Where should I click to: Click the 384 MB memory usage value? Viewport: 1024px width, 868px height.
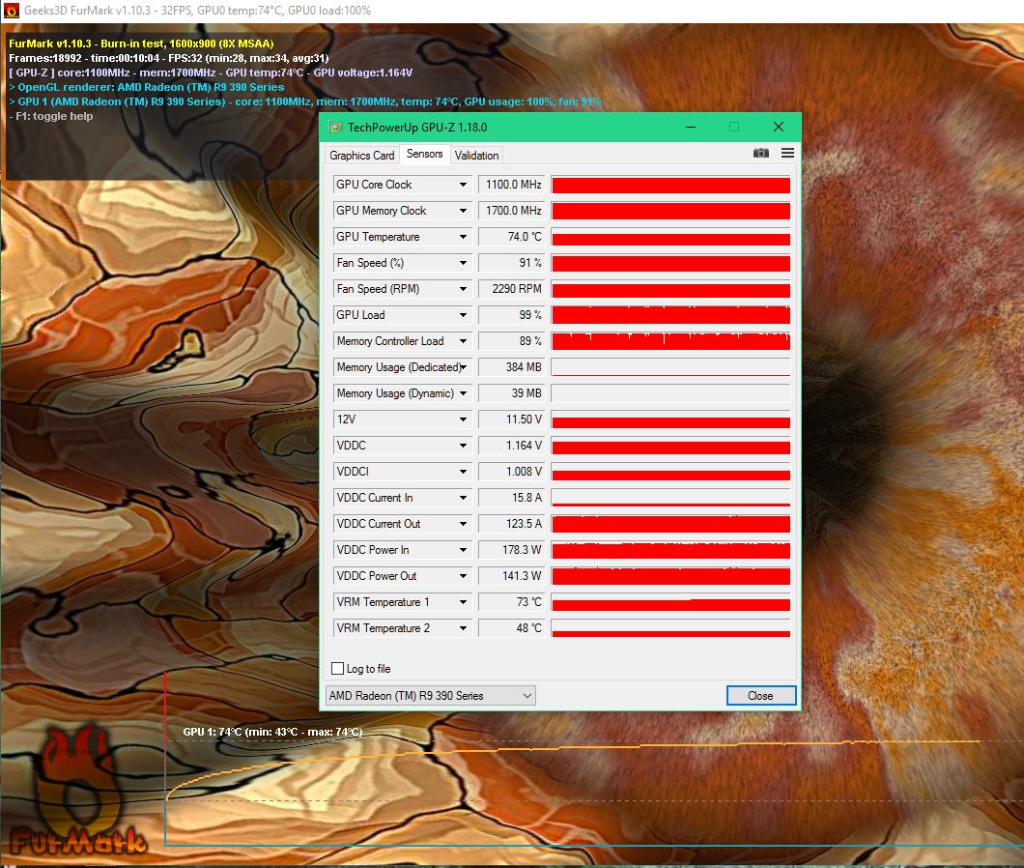512,367
